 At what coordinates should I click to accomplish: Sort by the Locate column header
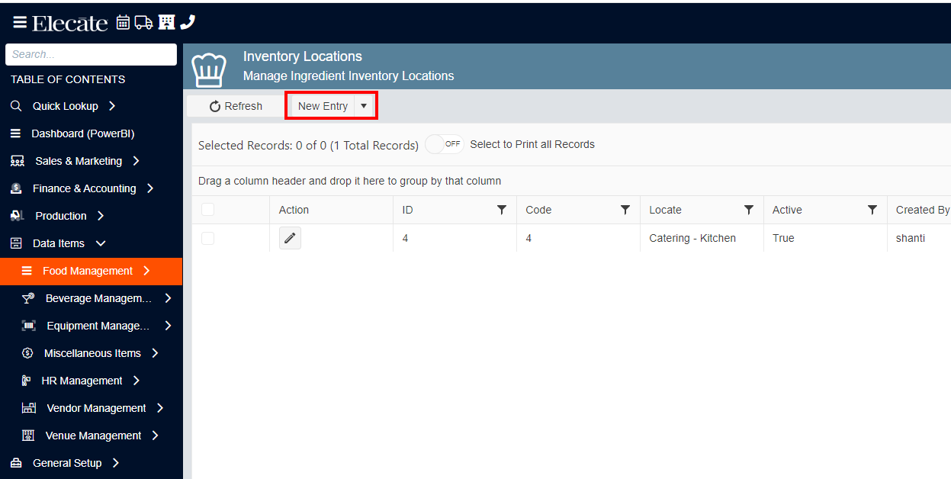point(665,210)
